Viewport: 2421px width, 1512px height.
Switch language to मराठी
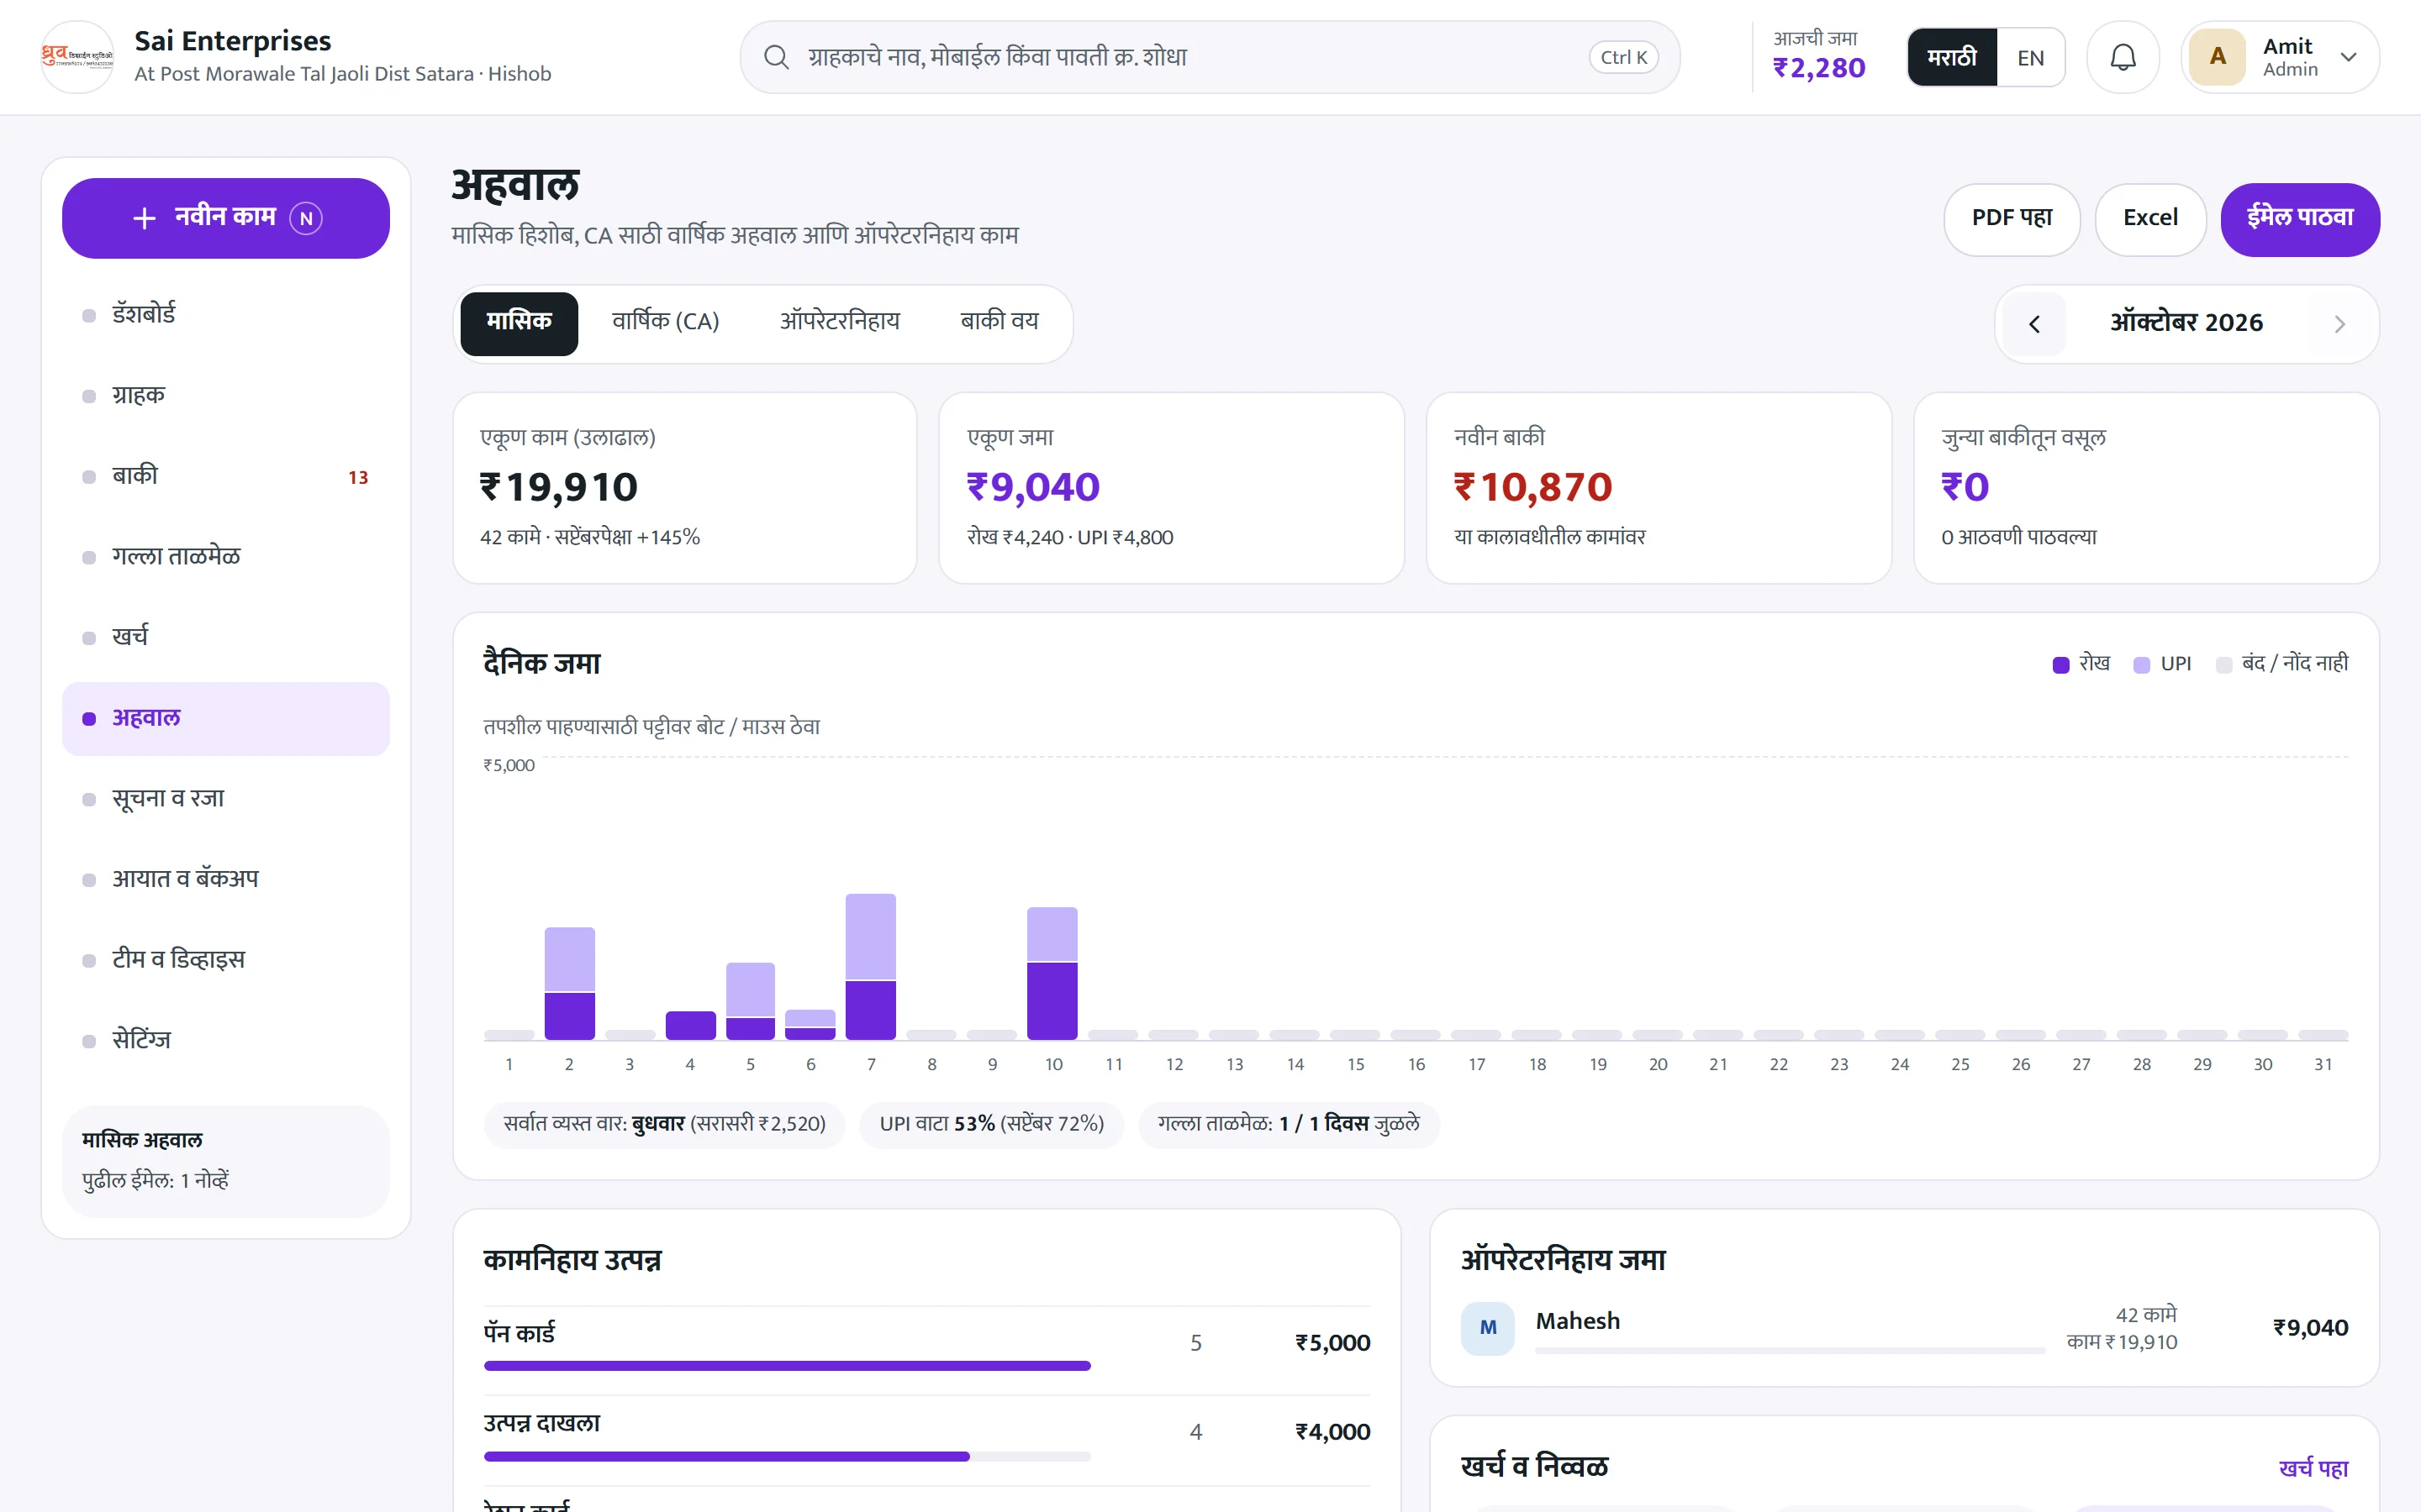pos(1952,57)
